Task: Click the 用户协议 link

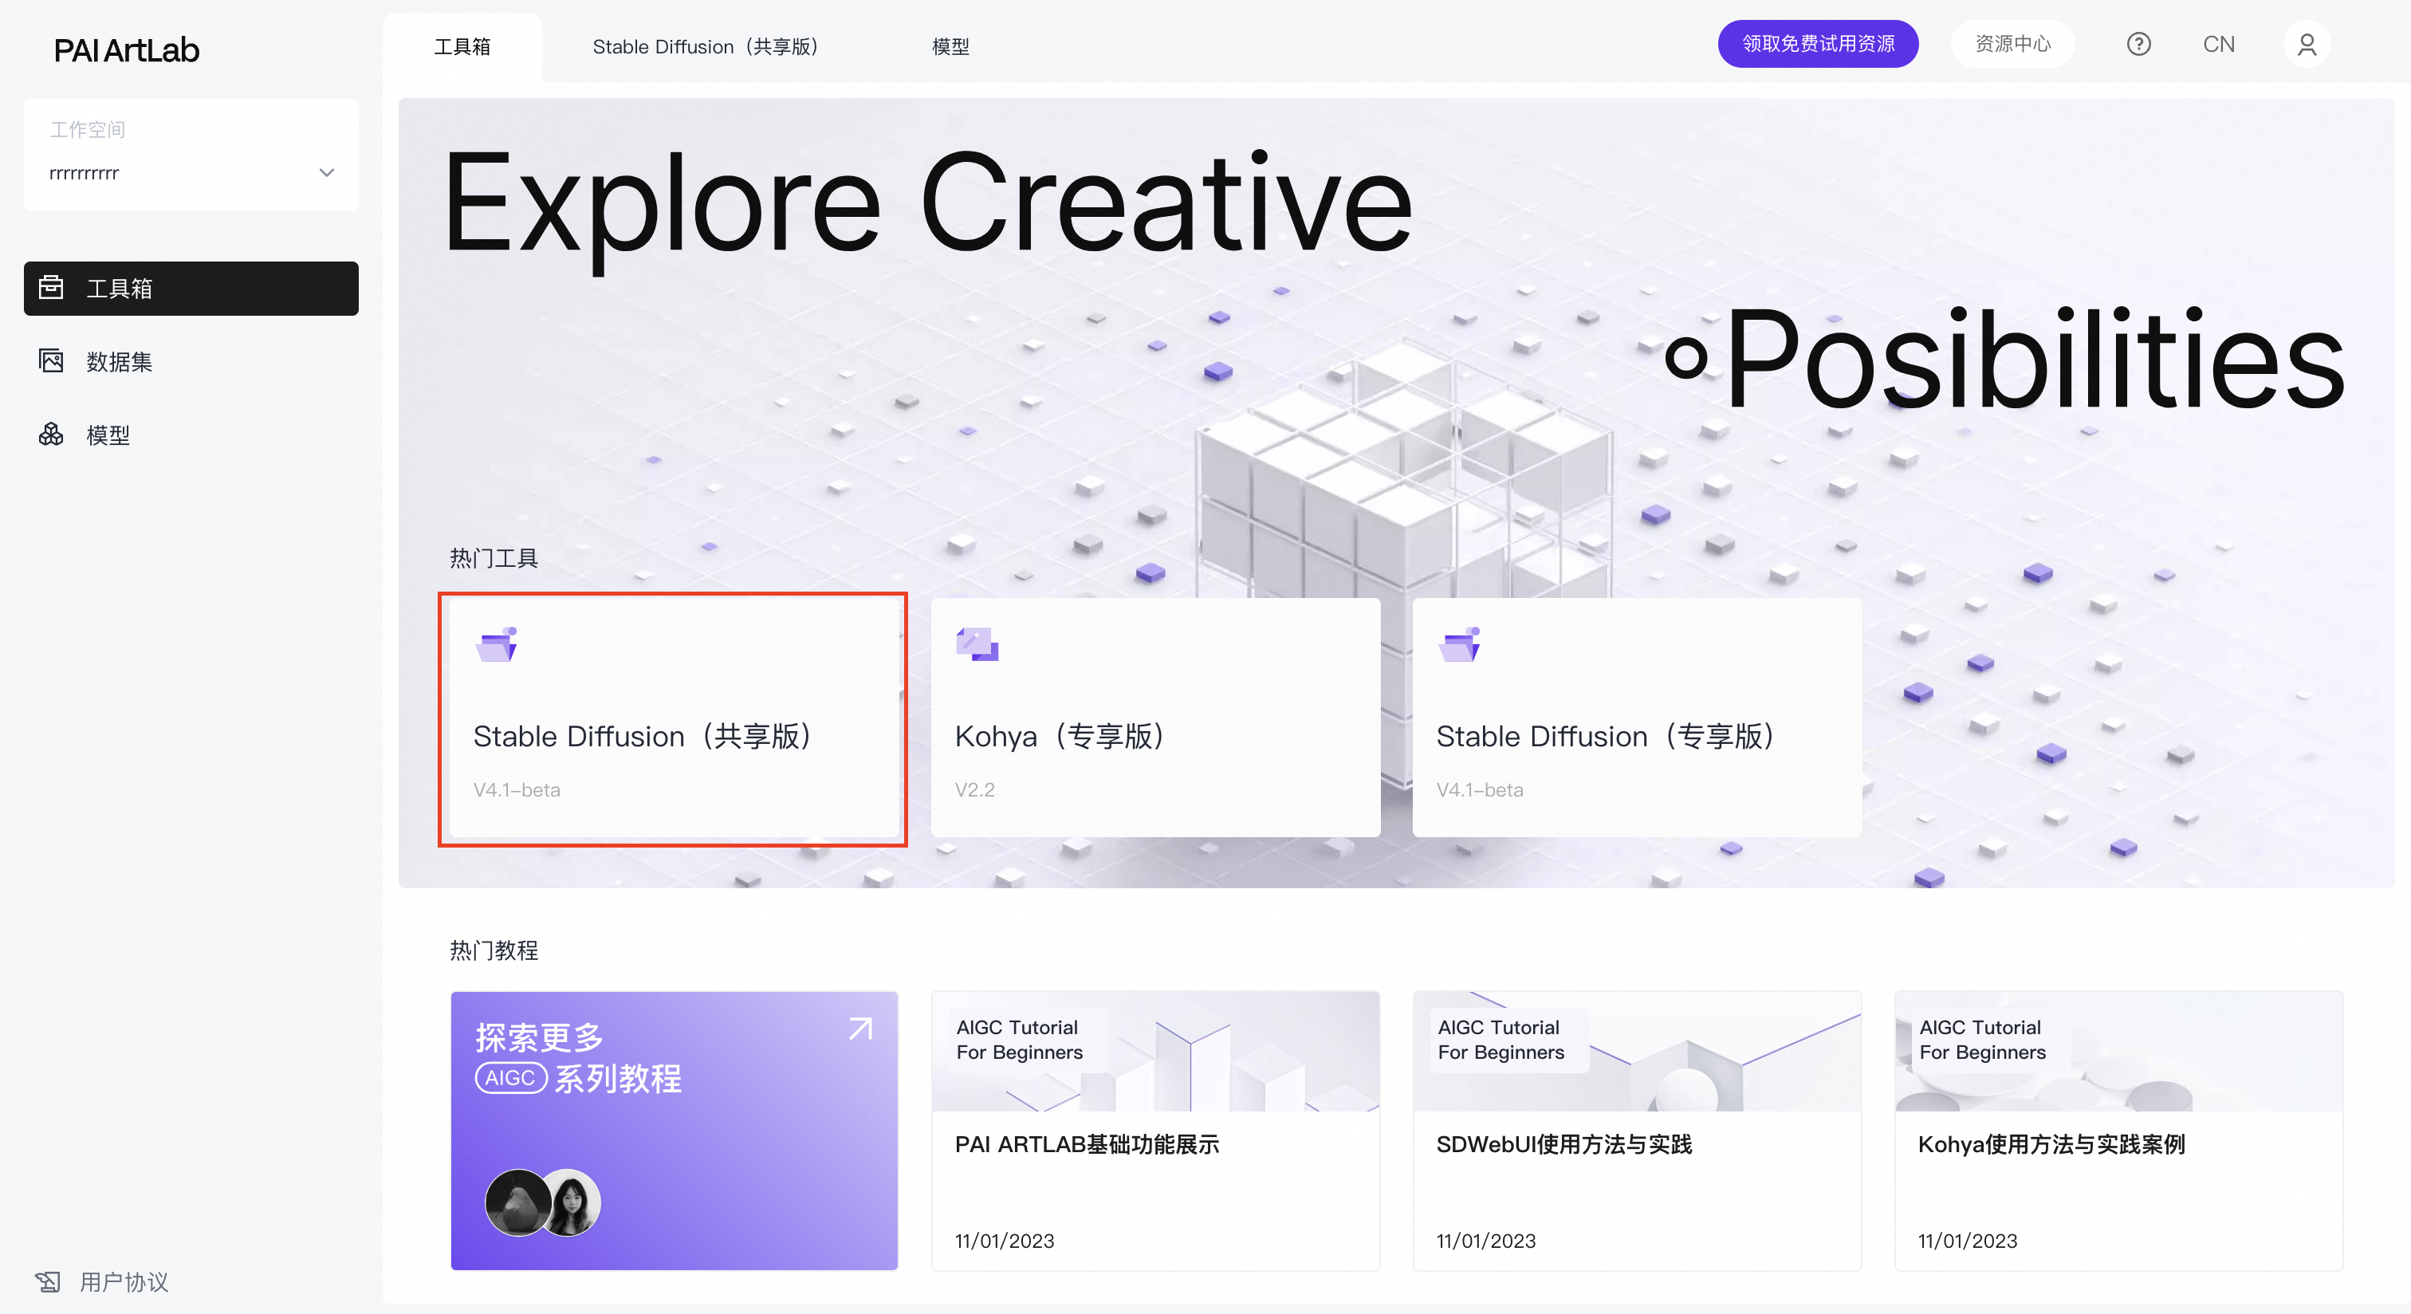Action: (x=124, y=1281)
